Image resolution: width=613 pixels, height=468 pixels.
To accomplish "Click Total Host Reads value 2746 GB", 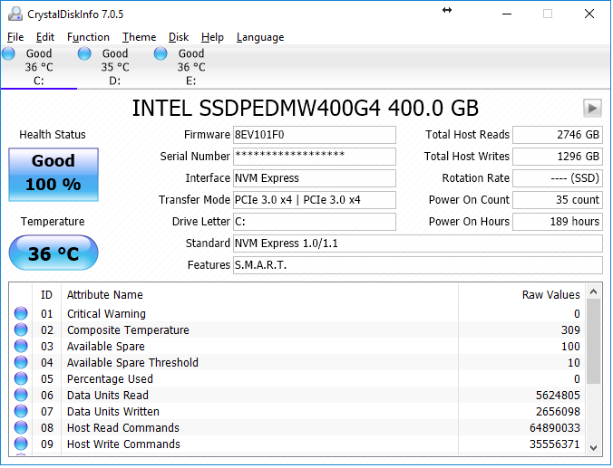I will coord(558,135).
